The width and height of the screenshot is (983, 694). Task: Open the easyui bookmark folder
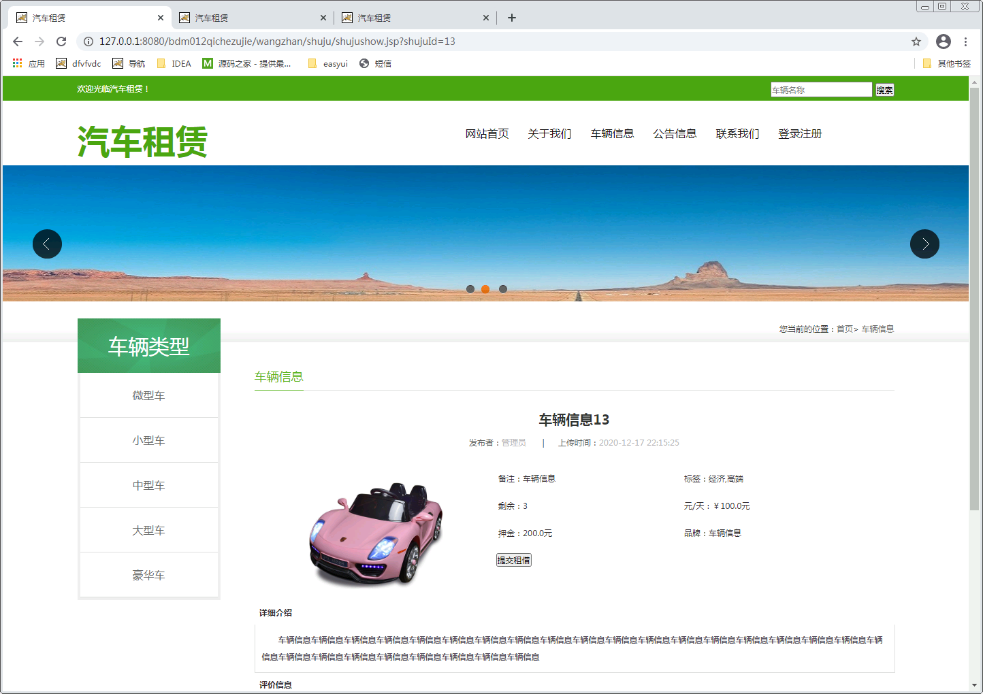pos(327,63)
